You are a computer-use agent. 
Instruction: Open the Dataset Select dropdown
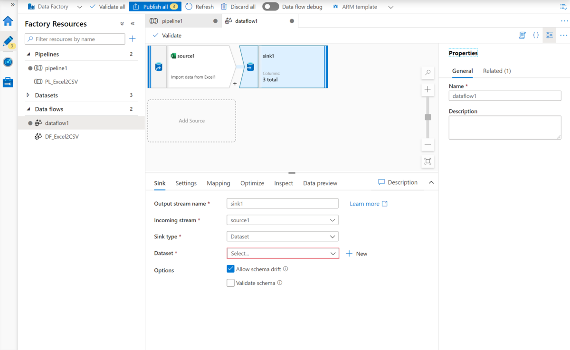(283, 253)
